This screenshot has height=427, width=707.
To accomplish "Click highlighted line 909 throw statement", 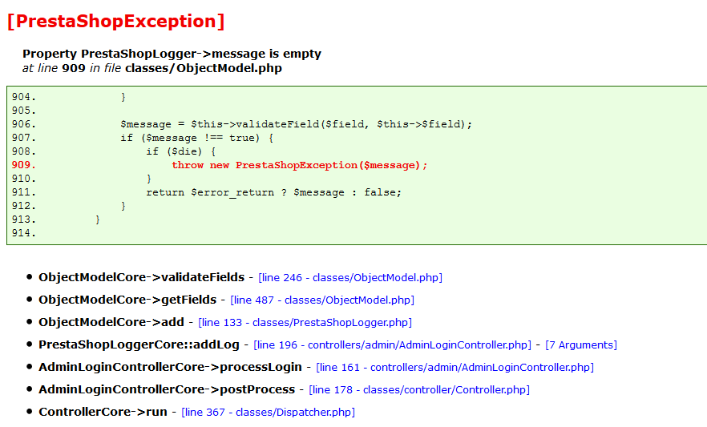I will point(300,165).
